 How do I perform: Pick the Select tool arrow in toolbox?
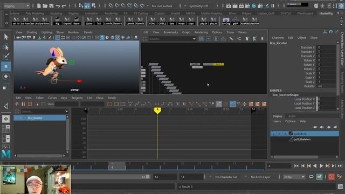(x=6, y=37)
